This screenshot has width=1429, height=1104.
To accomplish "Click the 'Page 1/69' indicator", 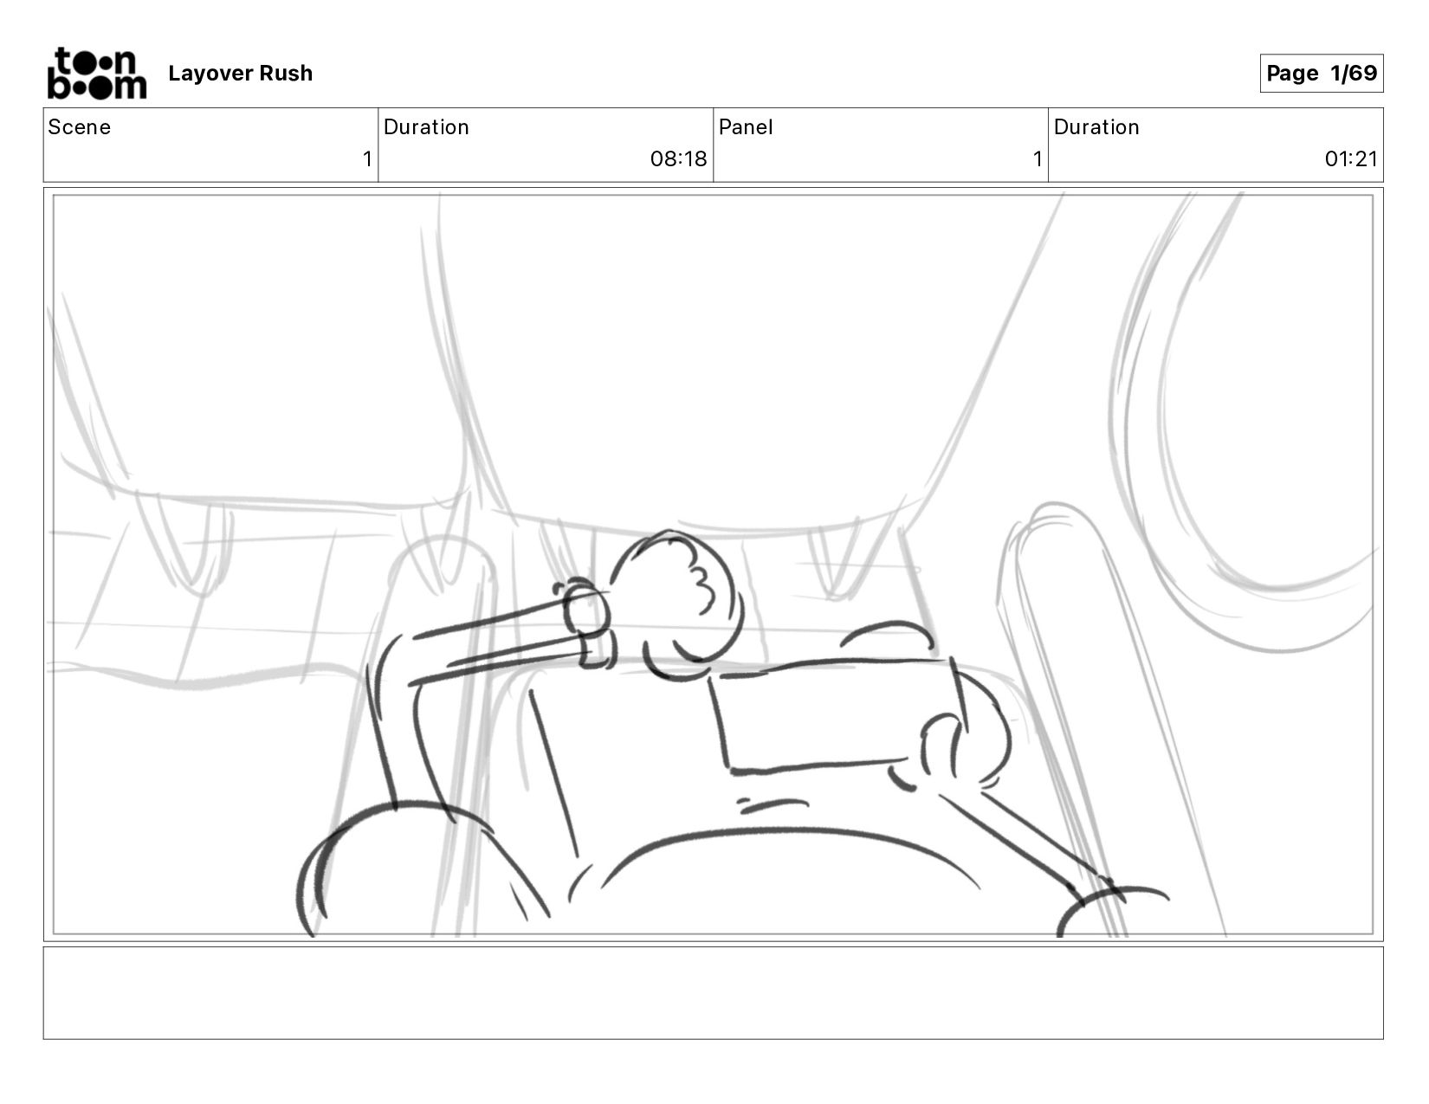I will (1321, 73).
